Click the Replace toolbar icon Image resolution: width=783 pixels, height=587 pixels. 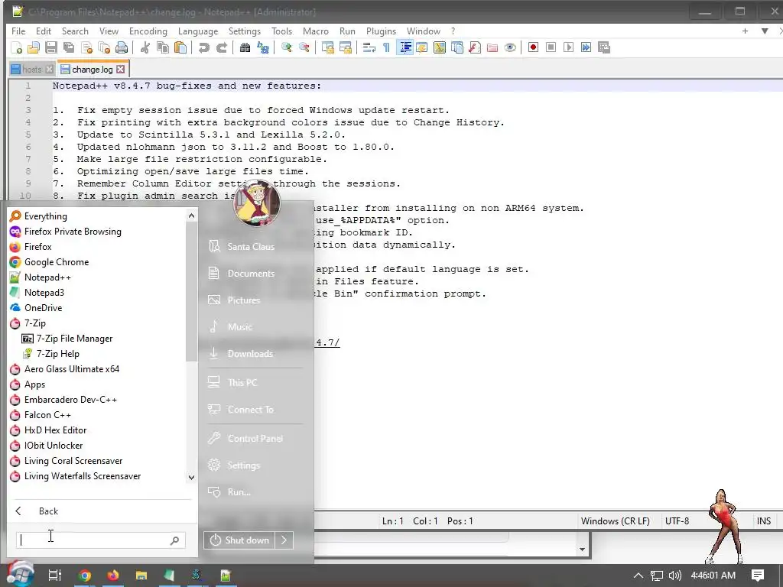(x=263, y=48)
